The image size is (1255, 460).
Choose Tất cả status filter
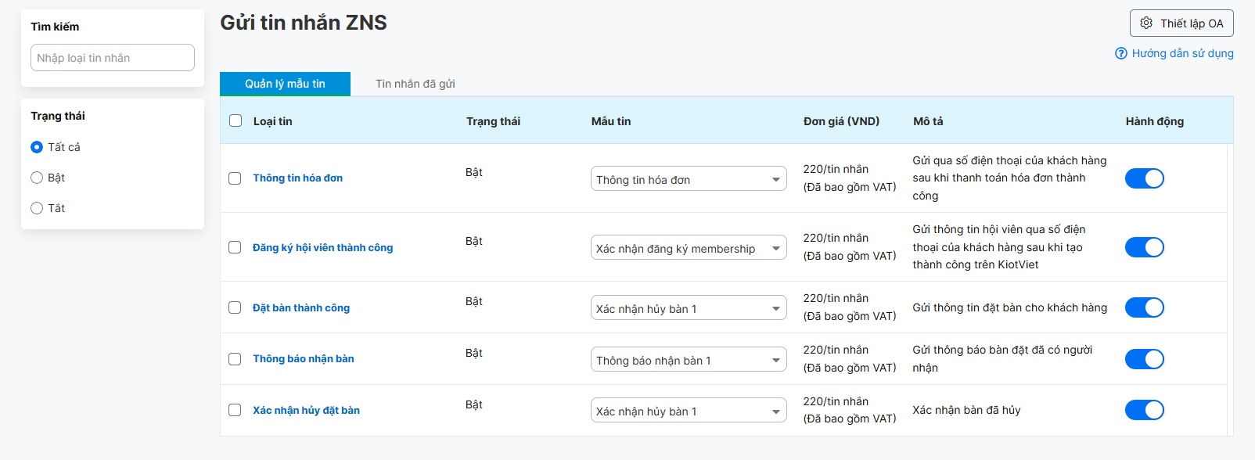[37, 147]
